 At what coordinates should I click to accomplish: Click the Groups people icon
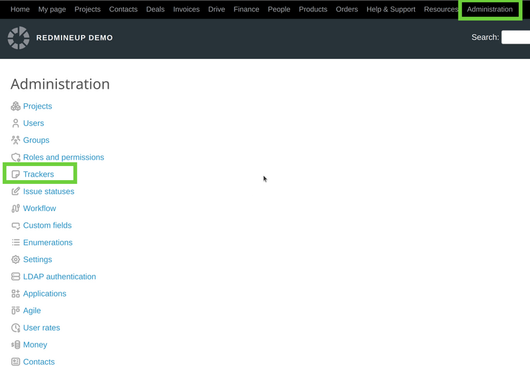click(x=15, y=140)
